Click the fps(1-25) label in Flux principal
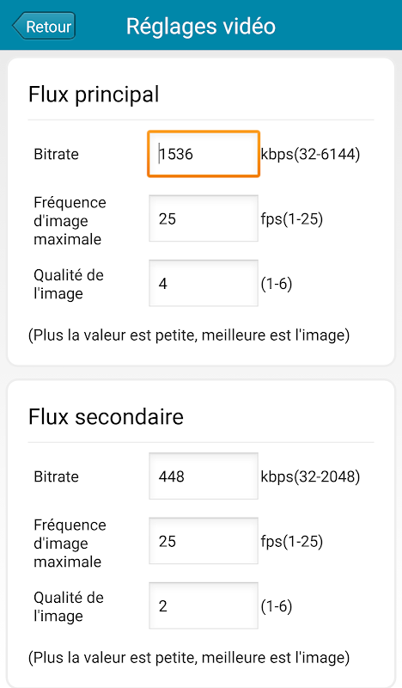Image resolution: width=402 pixels, height=688 pixels. tap(292, 218)
